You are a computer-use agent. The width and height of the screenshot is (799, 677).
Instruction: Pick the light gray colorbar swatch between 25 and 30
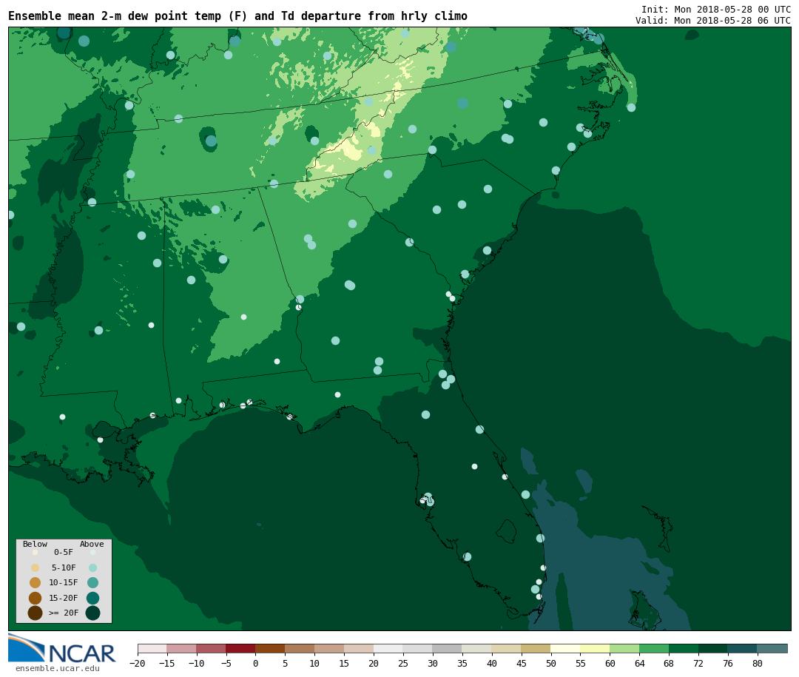418,648
